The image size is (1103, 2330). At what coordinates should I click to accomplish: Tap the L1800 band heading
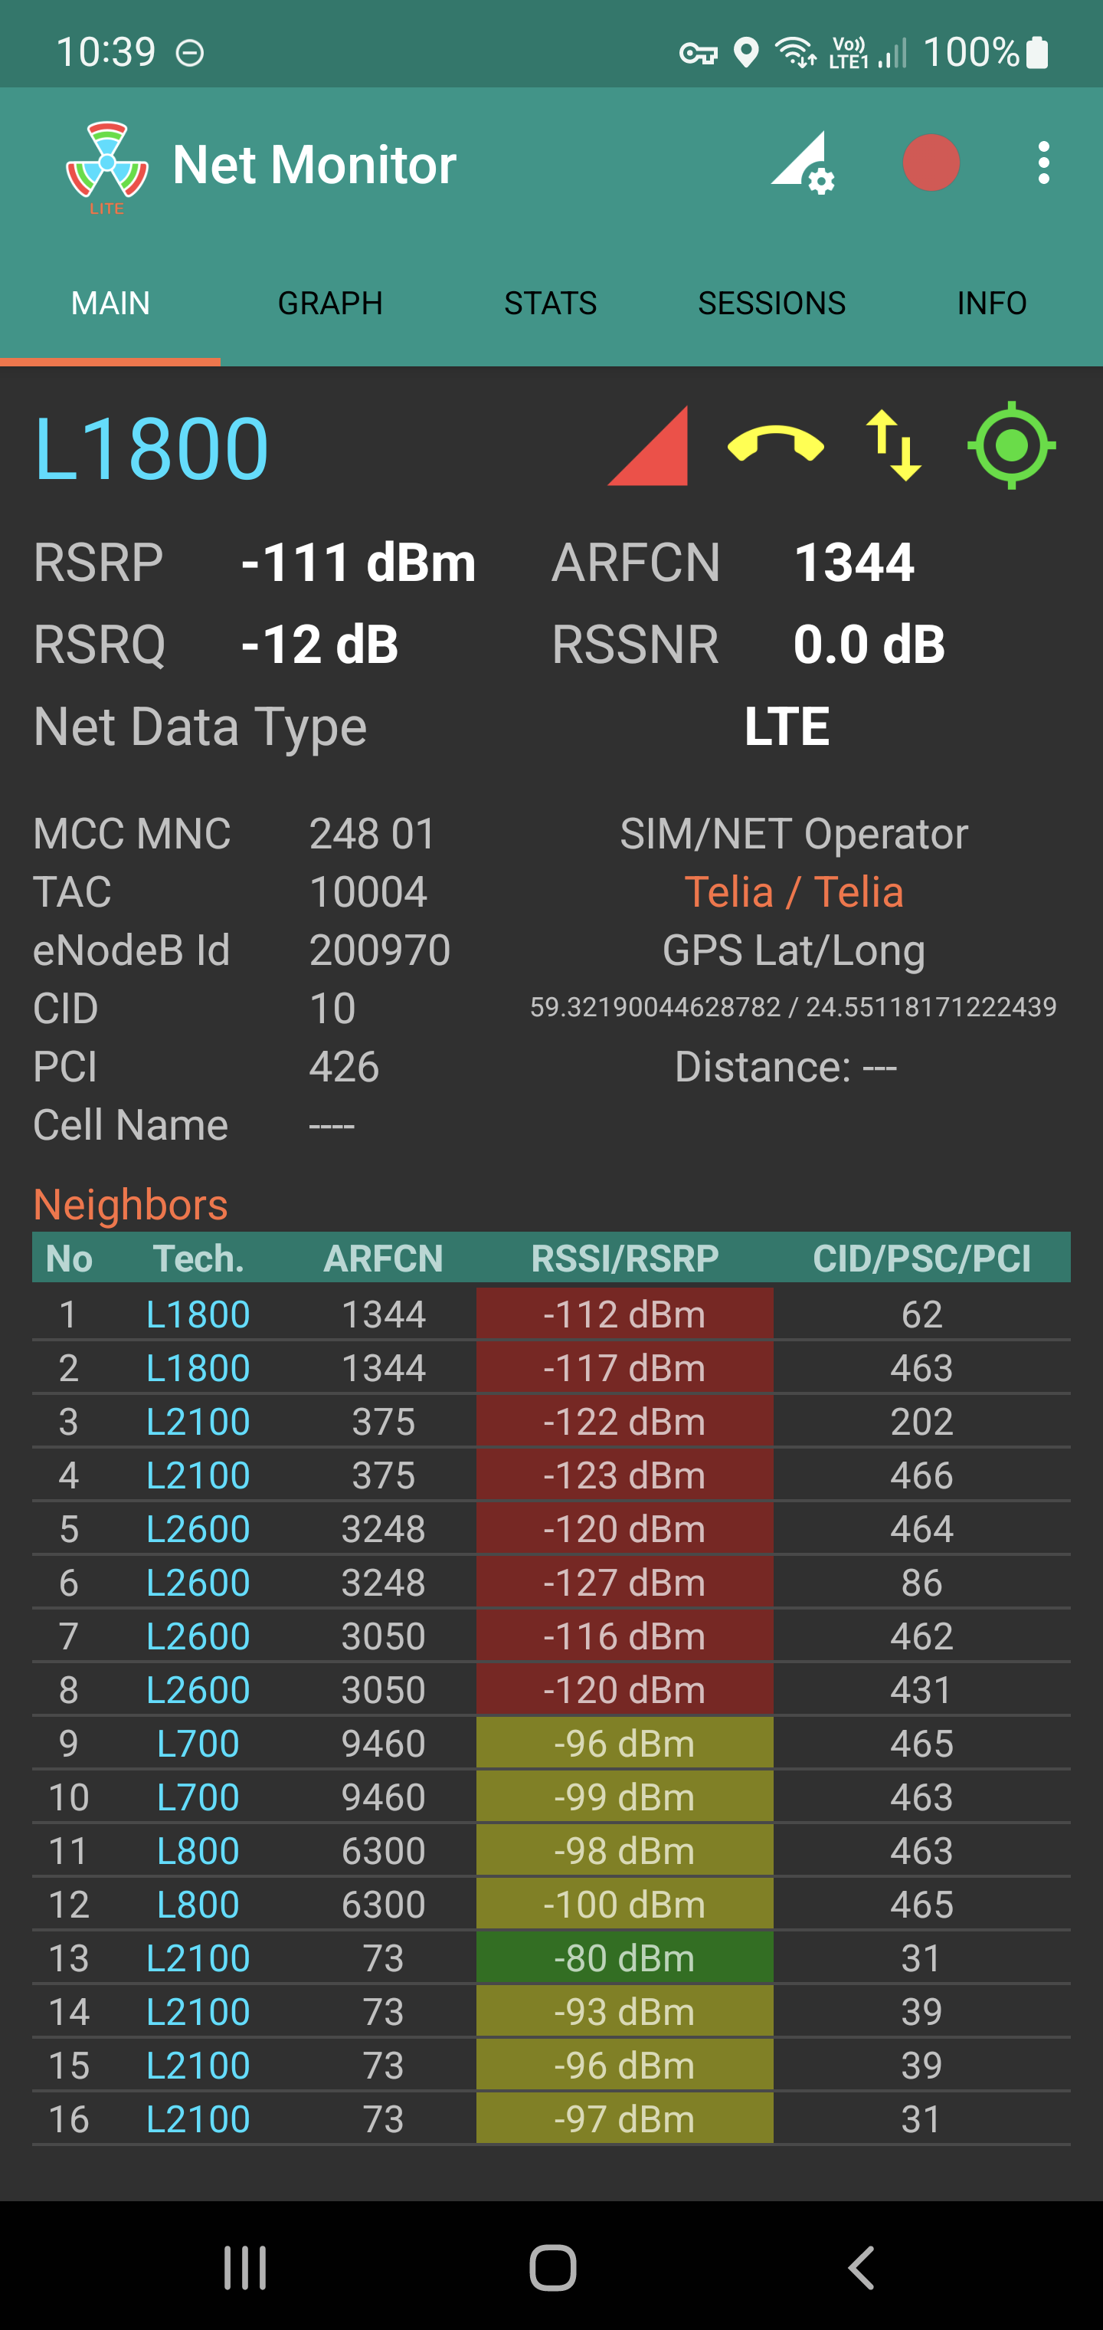pos(151,448)
